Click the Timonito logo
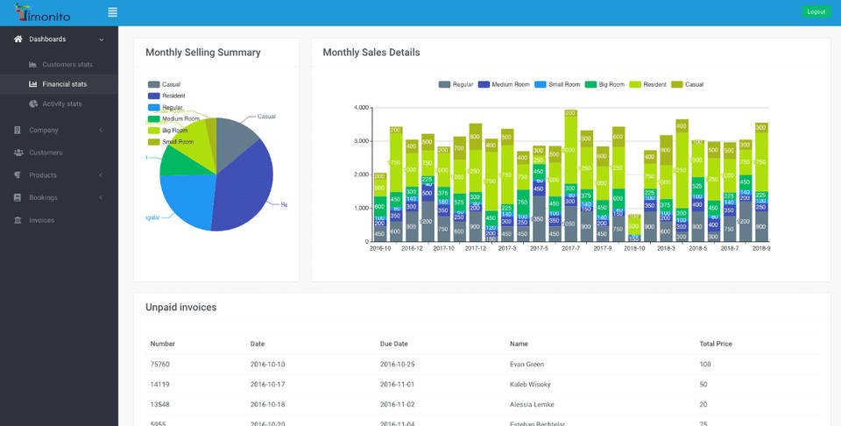The width and height of the screenshot is (841, 426). tap(44, 12)
